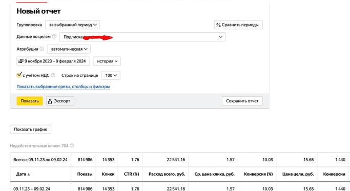The image size is (350, 191).
Task: Click the yellow Показать button
Action: (x=30, y=101)
